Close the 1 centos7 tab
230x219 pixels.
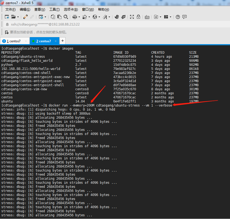tap(26, 41)
